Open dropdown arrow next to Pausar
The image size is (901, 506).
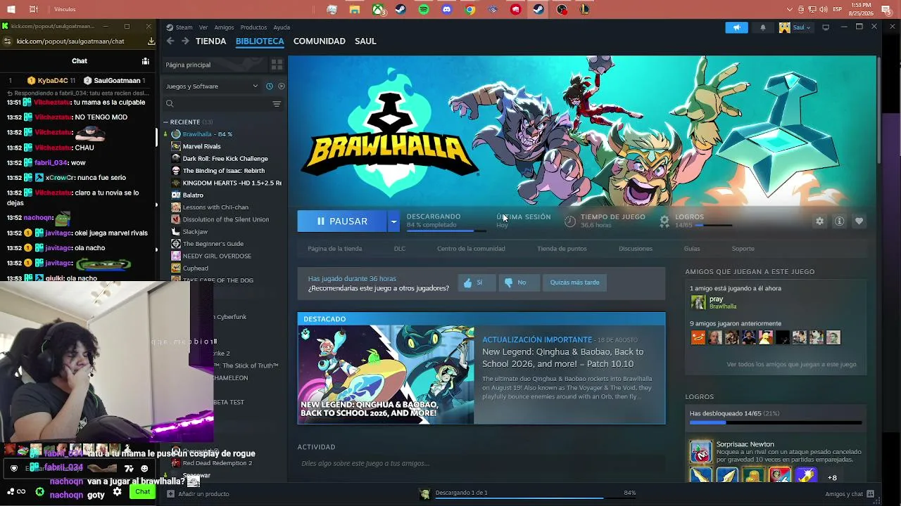coord(393,221)
